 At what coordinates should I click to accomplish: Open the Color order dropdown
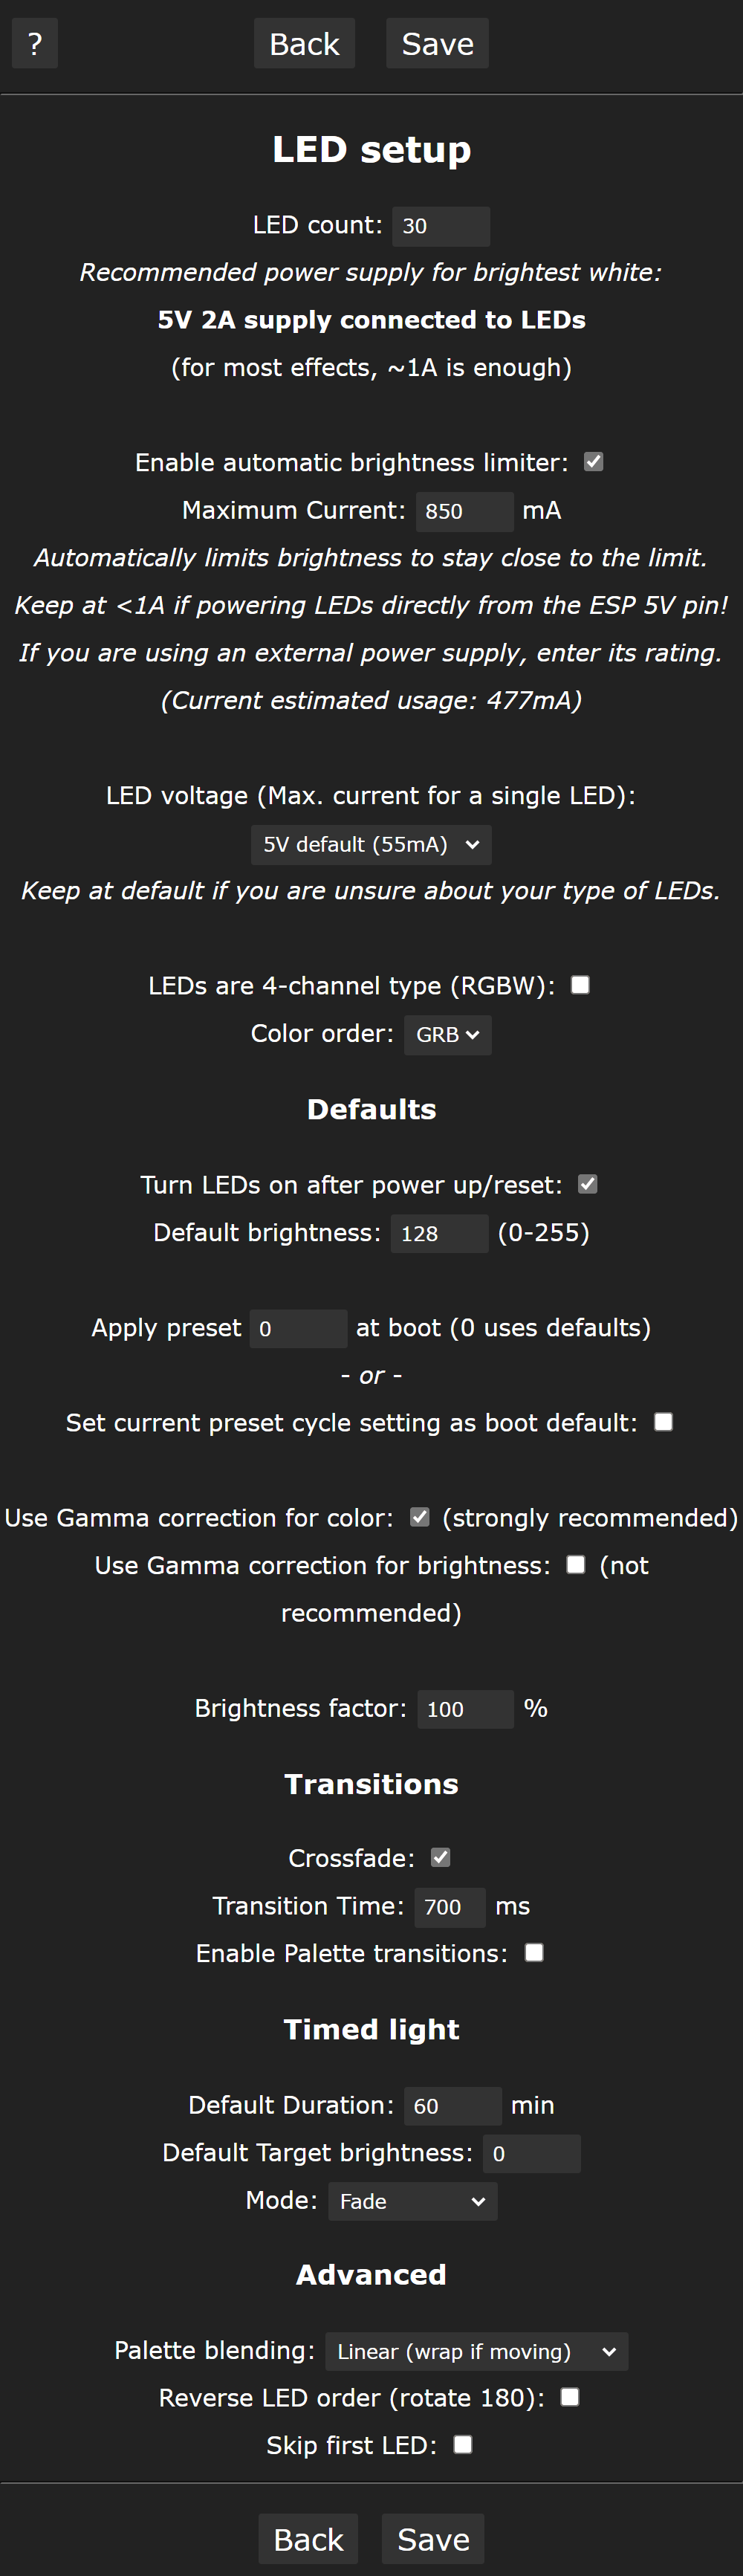click(447, 1034)
